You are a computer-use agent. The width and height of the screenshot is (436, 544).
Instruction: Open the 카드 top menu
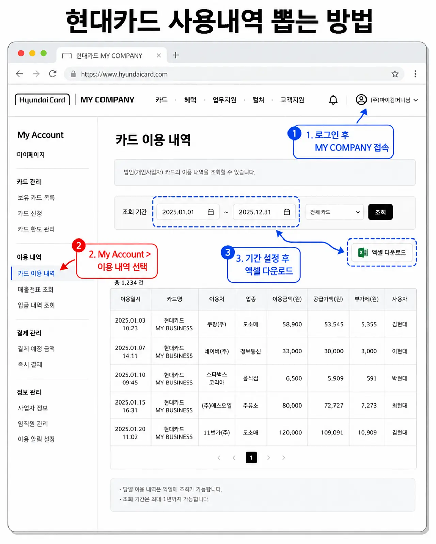point(161,100)
